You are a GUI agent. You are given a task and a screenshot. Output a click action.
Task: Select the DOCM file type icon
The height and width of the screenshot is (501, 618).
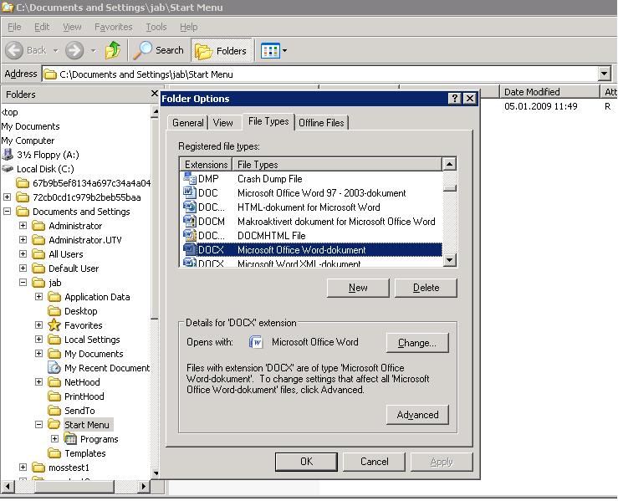190,221
